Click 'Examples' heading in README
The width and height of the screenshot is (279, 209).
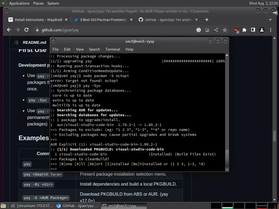[34, 138]
